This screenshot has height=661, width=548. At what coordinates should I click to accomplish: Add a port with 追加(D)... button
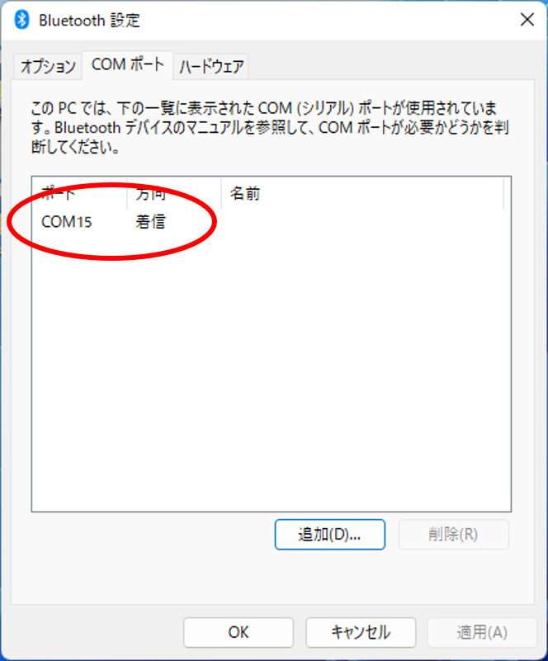(x=329, y=535)
